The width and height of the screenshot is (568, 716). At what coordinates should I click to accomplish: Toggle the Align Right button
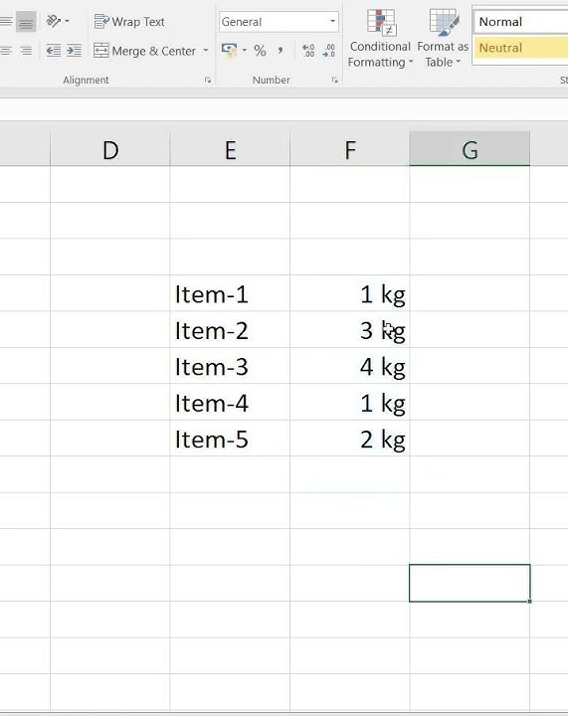(26, 51)
